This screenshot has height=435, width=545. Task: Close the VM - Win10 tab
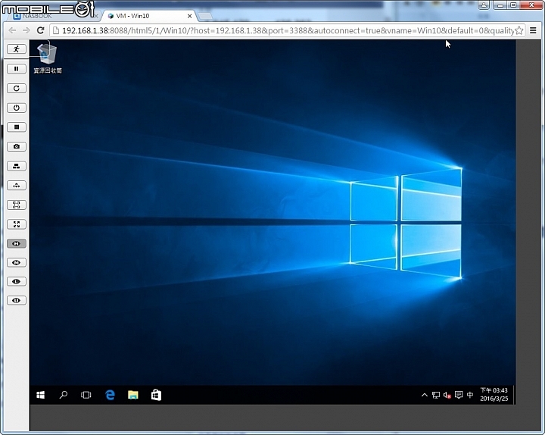(190, 16)
